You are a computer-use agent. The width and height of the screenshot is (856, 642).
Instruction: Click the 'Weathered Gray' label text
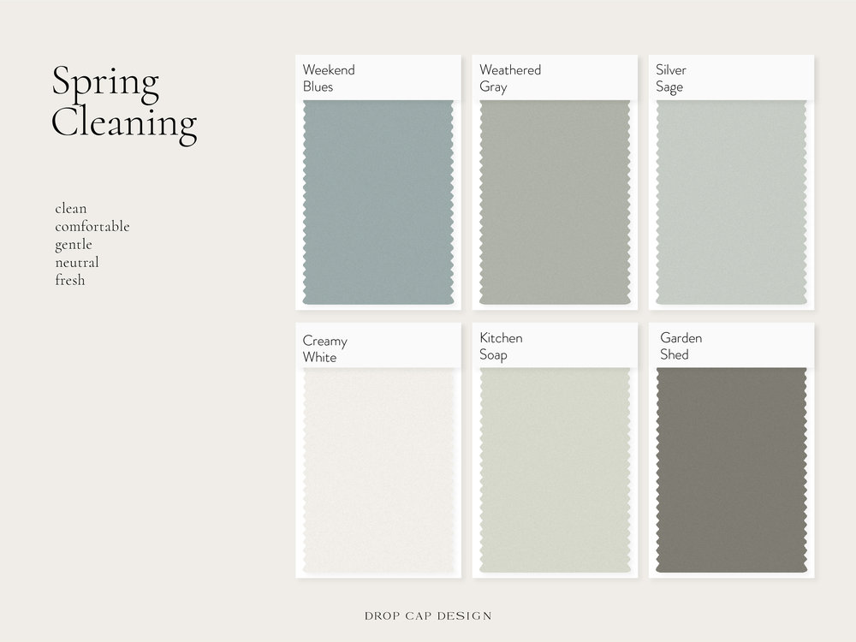pos(510,78)
